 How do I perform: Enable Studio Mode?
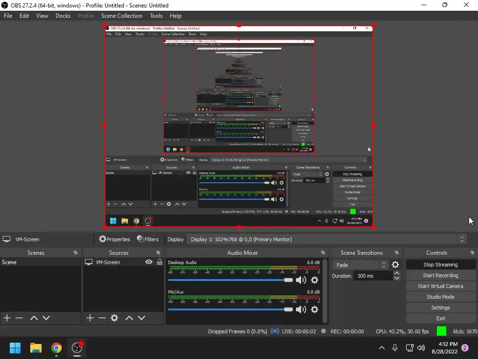[x=441, y=297]
